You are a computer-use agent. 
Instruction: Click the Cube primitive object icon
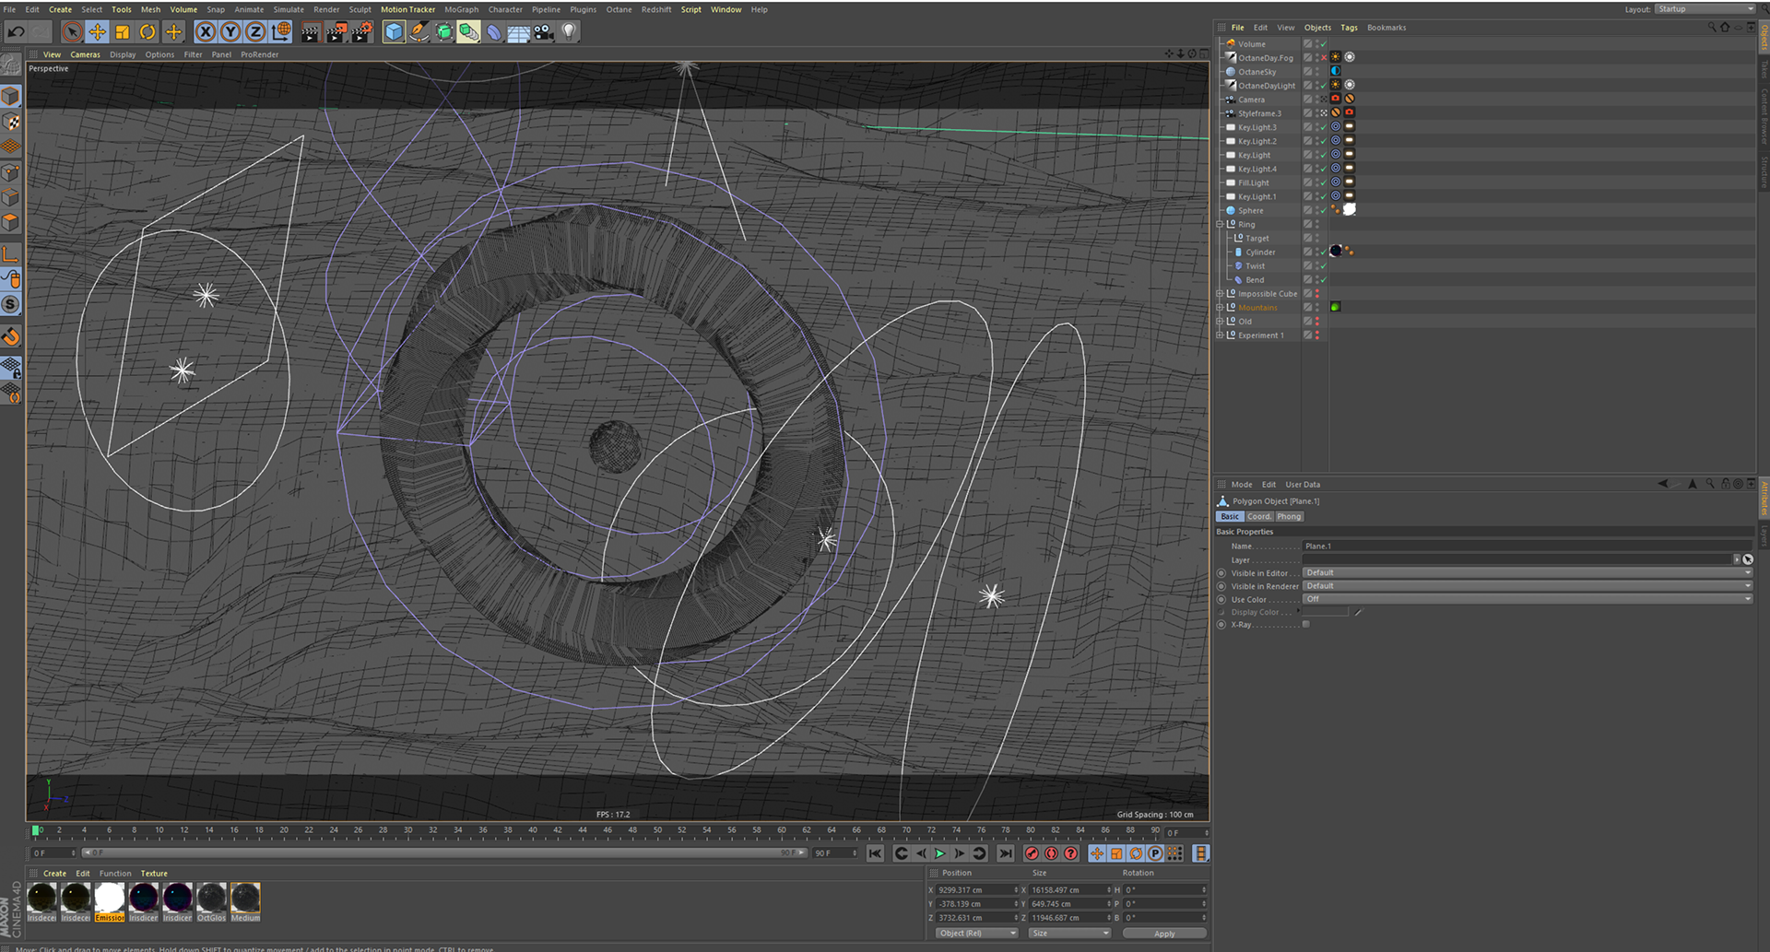(394, 32)
